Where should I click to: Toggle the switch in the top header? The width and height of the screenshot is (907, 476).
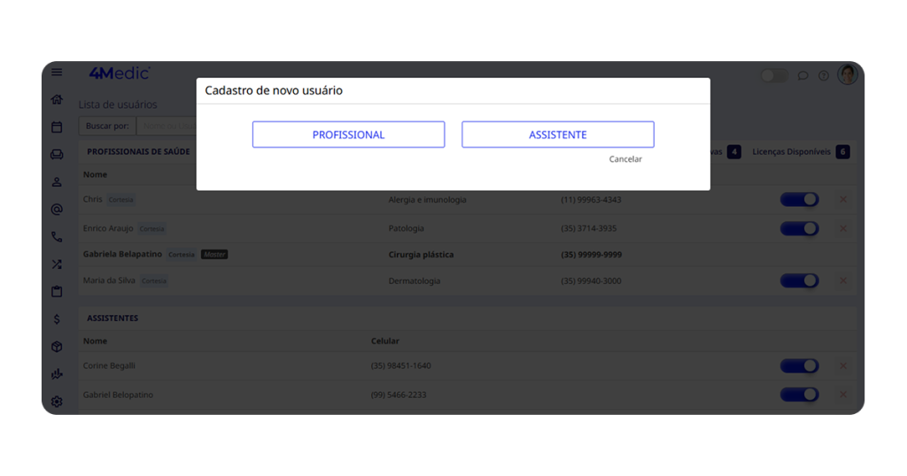[774, 75]
